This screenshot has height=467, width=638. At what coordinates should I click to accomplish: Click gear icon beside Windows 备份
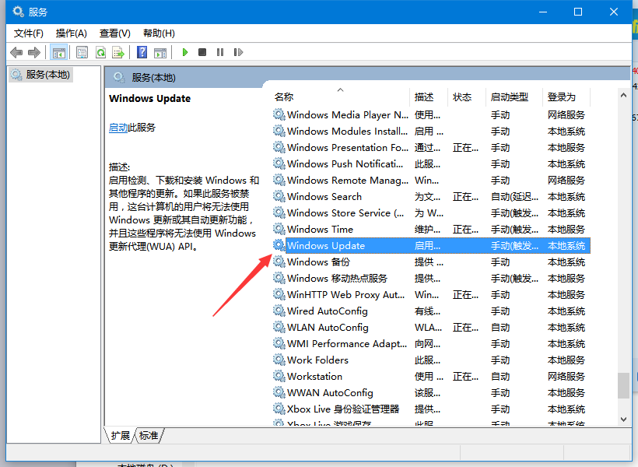click(279, 262)
